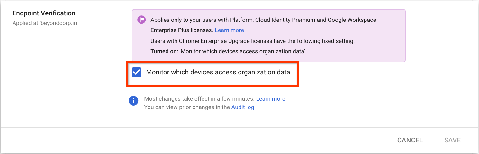
Task: Click the "Applied at 'beyondcorp.in'" subtitle
Action: (45, 23)
